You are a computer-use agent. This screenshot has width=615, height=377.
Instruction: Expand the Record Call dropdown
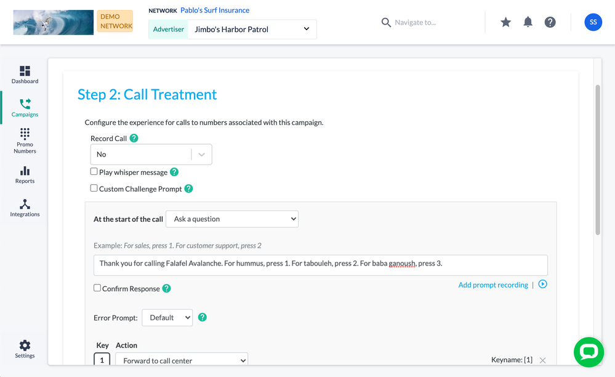[151, 155]
